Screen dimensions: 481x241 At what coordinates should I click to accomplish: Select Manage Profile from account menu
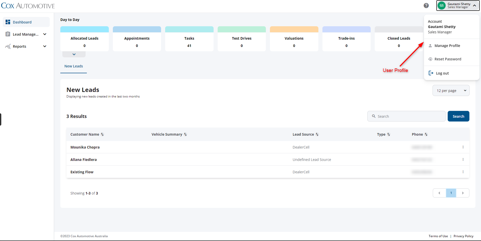[447, 46]
